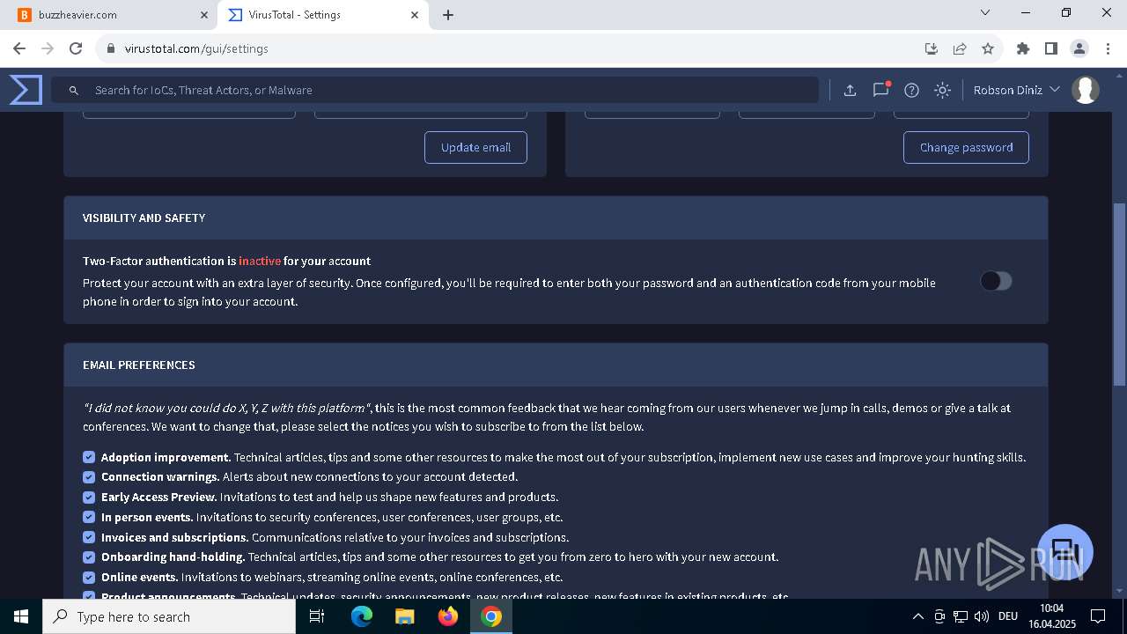Launch Microsoft Edge from taskbar

tap(362, 616)
